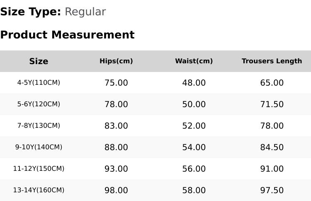Image resolution: width=311 pixels, height=201 pixels.
Task: Select the 9-10Y(140CM) size row label
Action: [39, 147]
